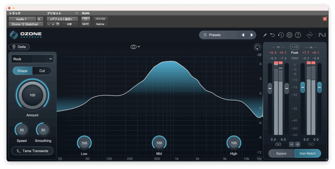The height and width of the screenshot is (169, 335).
Task: Open the Rock genre dropdown
Action: pyautogui.click(x=32, y=59)
